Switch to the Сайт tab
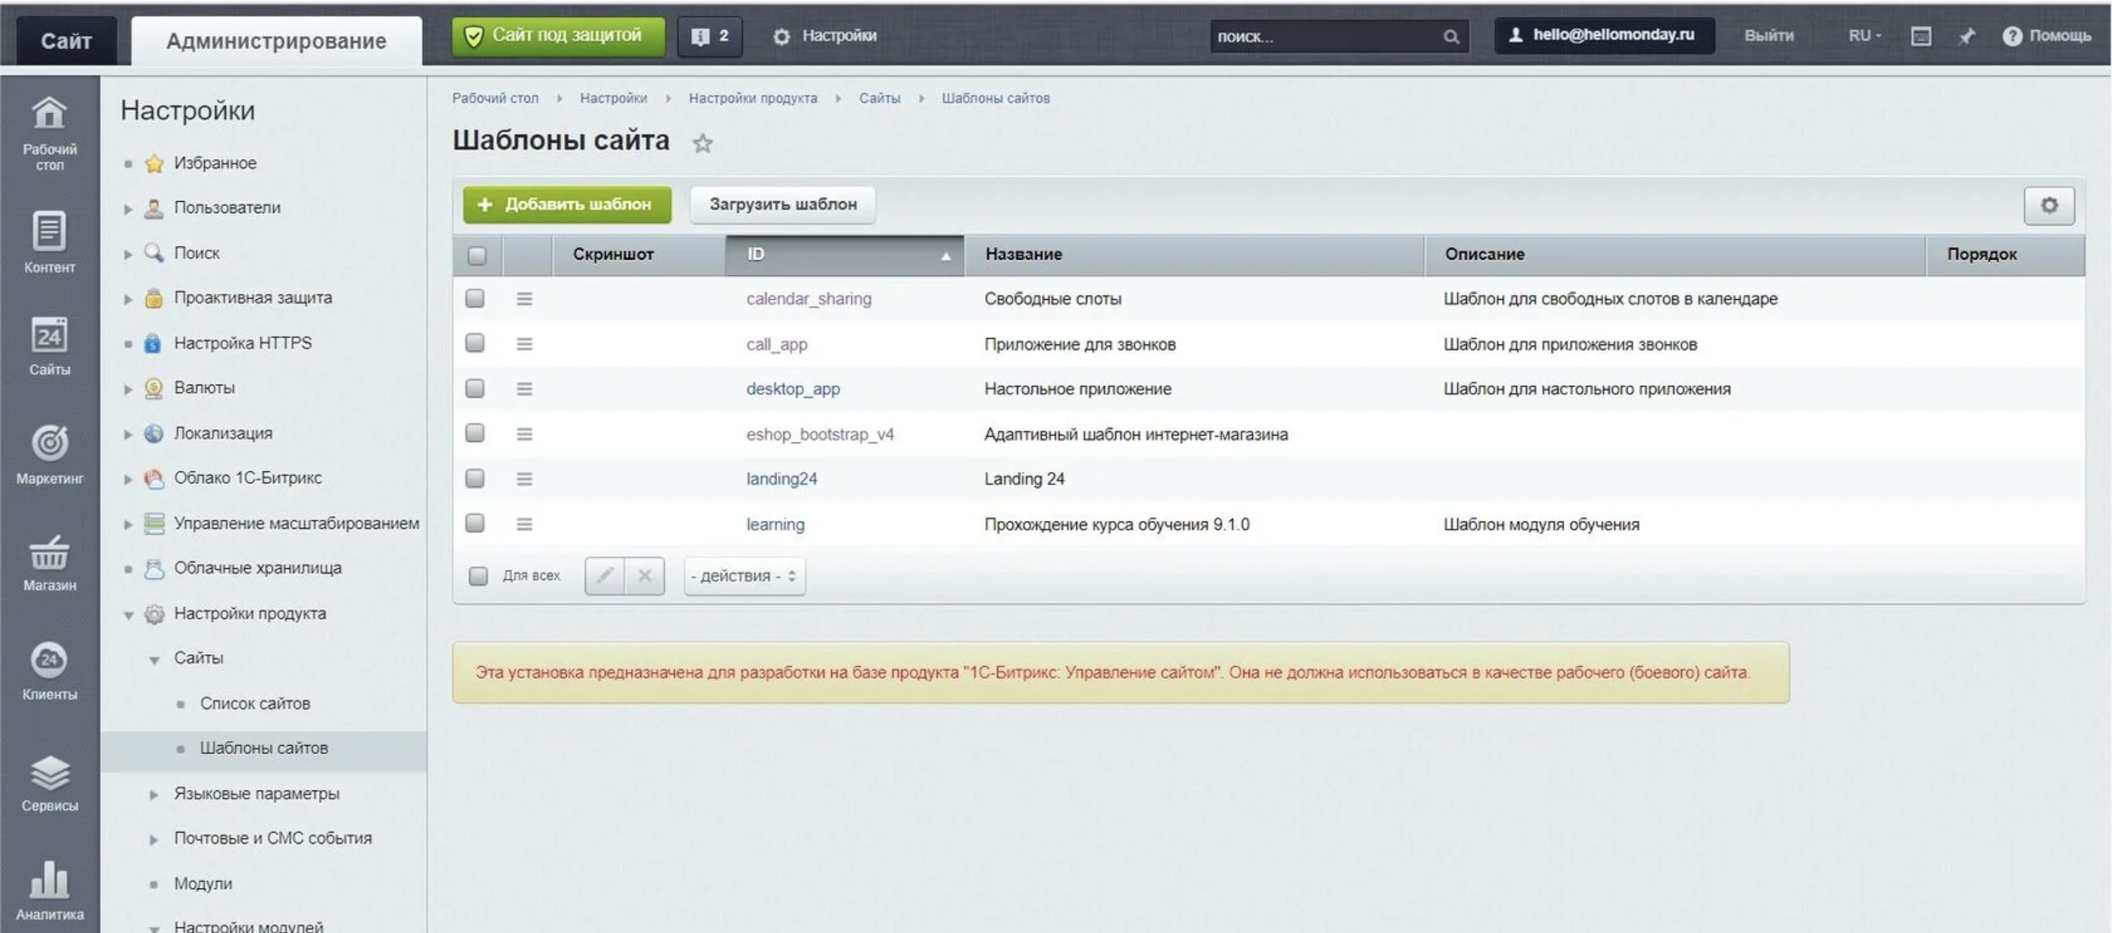This screenshot has width=2112, height=933. click(66, 40)
